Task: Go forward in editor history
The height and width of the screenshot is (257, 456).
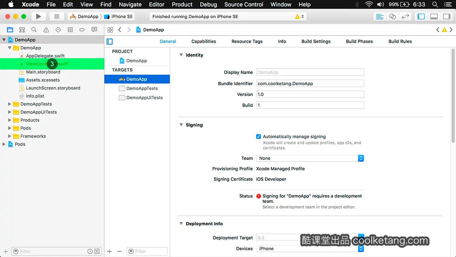Action: click(x=129, y=30)
